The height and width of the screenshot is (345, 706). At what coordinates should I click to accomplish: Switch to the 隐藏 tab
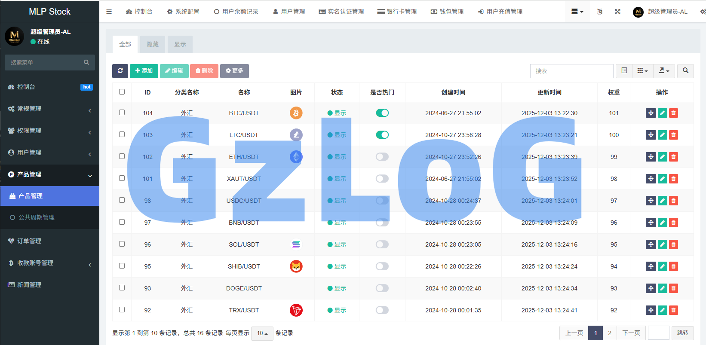coord(153,44)
